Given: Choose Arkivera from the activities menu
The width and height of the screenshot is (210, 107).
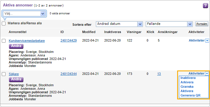Looking at the screenshot, I should 187,82.
